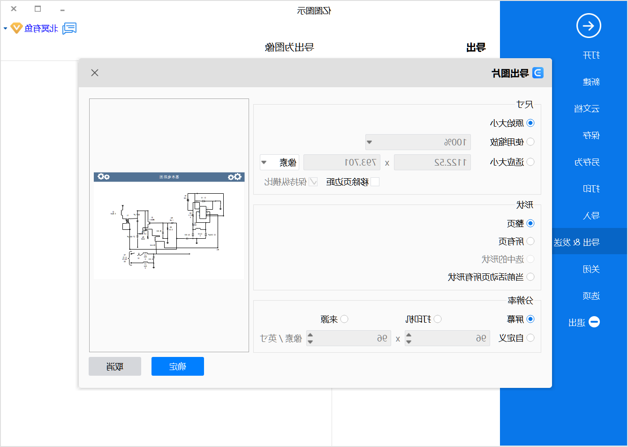Click the 保存 menu item
The image size is (628, 447).
(x=591, y=136)
